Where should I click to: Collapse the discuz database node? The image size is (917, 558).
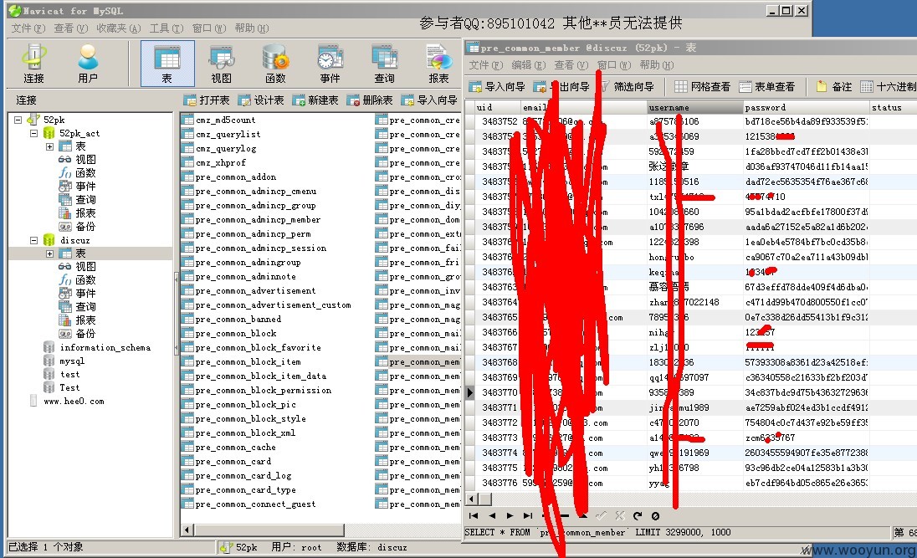click(x=34, y=240)
